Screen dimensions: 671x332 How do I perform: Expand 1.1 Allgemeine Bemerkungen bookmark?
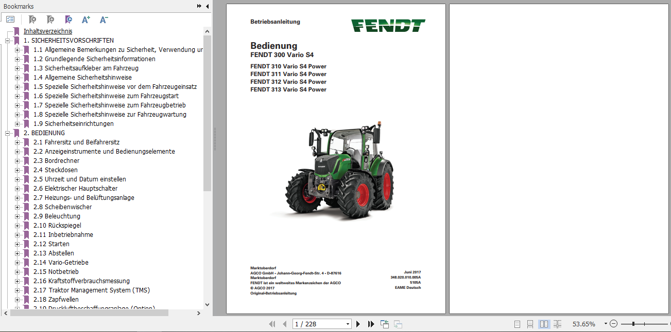tap(17, 49)
